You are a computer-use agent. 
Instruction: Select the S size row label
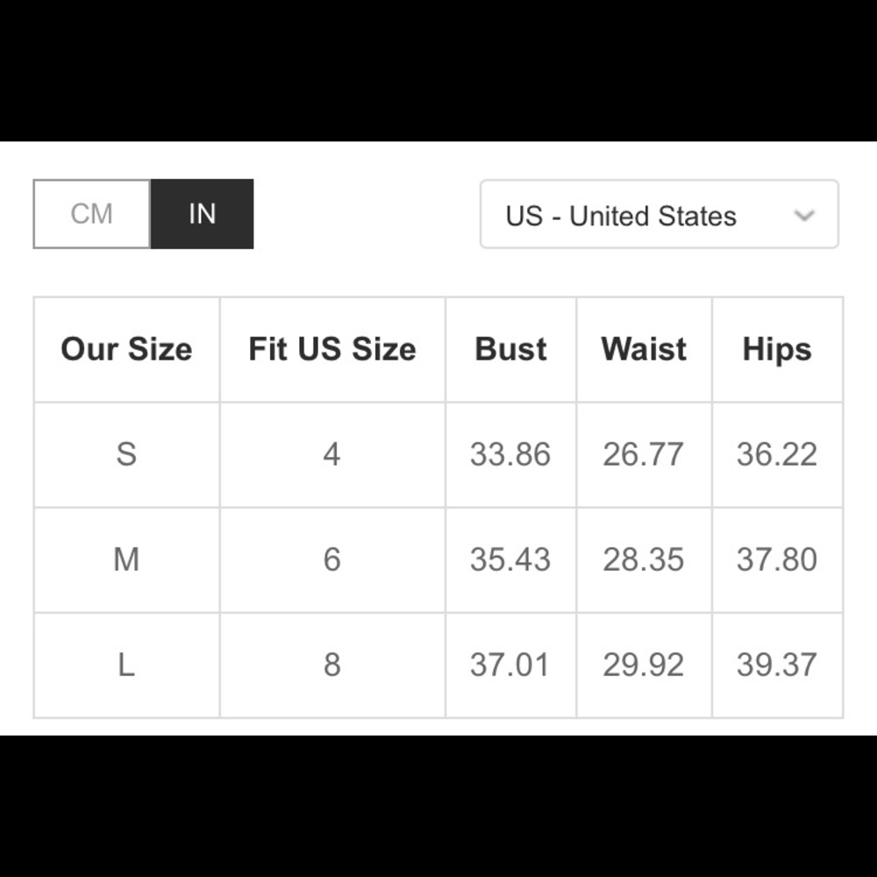click(x=126, y=454)
